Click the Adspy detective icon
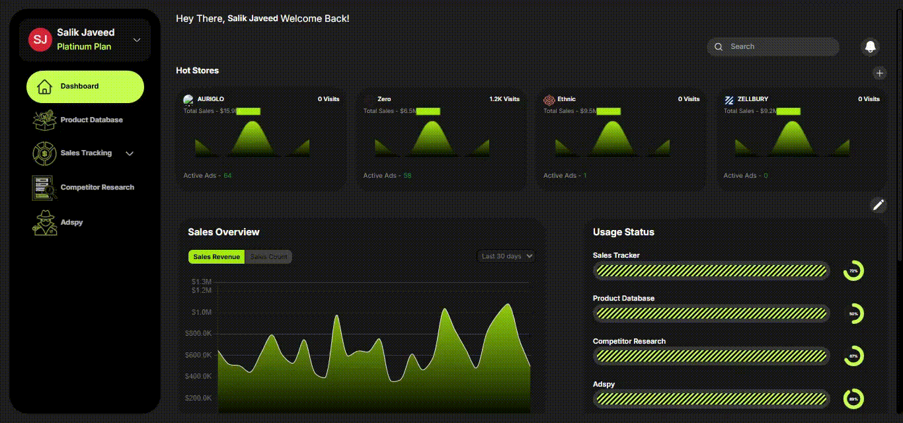The width and height of the screenshot is (903, 423). pyautogui.click(x=44, y=223)
